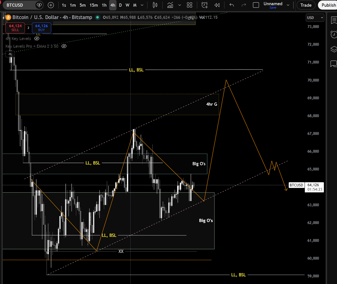This screenshot has height=284, width=337.
Task: Select the 1s timeframe
Action: pos(64,5)
